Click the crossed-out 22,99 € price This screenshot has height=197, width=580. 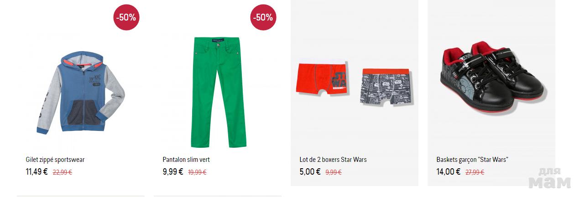pyautogui.click(x=63, y=172)
